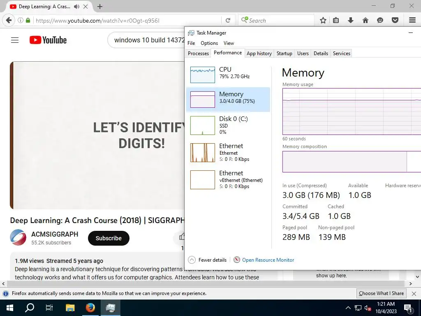
Task: Open YouTube guide hamburger menu
Action: pyautogui.click(x=15, y=40)
